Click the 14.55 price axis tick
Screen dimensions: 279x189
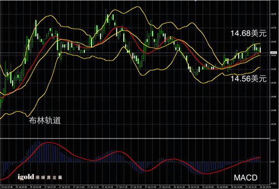coord(273,69)
